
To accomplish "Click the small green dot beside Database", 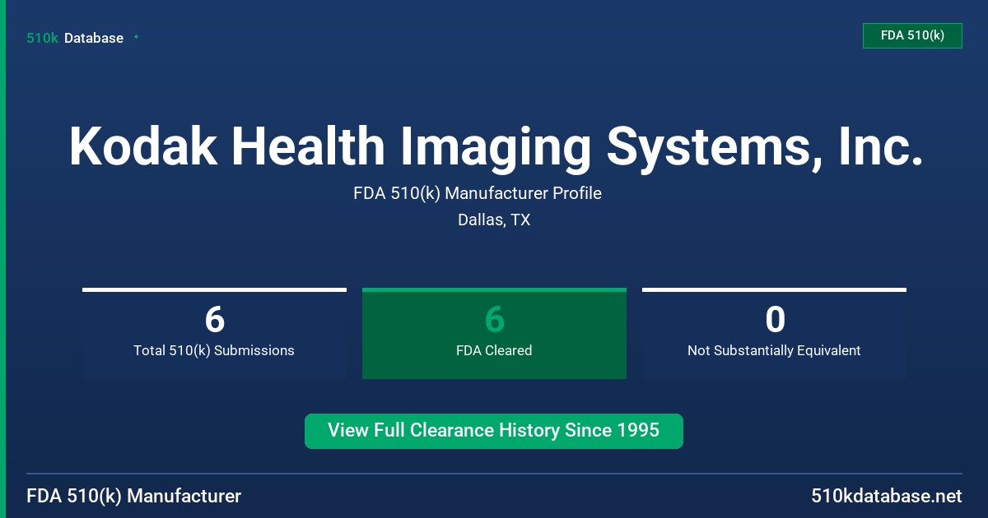I will click(x=136, y=37).
